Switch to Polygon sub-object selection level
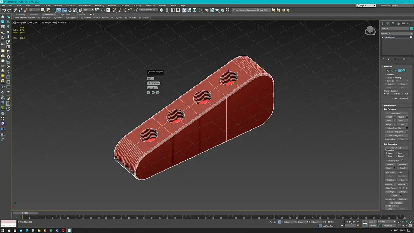The width and height of the screenshot is (414, 233). [400, 71]
